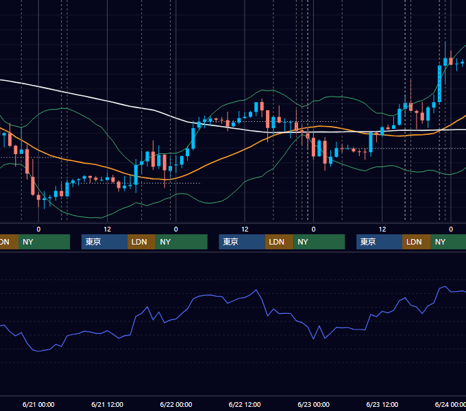
Task: Click hour label 12 above 6/23 12:00
Action: (x=382, y=229)
